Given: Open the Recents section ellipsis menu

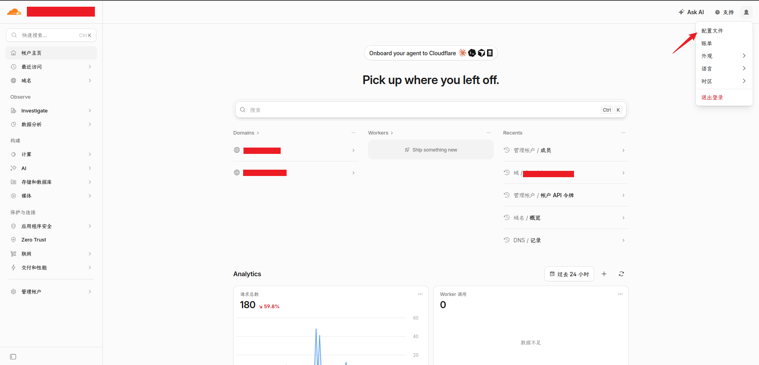Looking at the screenshot, I should point(623,133).
